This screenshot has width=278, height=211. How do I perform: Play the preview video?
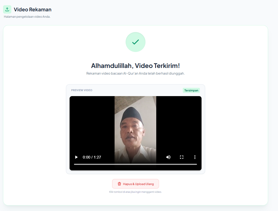[76, 157]
